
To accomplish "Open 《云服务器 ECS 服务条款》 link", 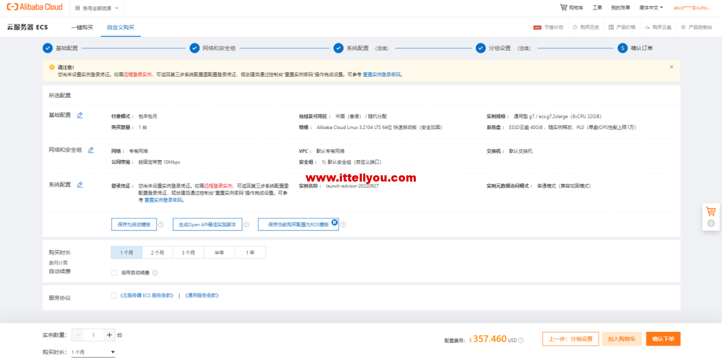I will 147,296.
